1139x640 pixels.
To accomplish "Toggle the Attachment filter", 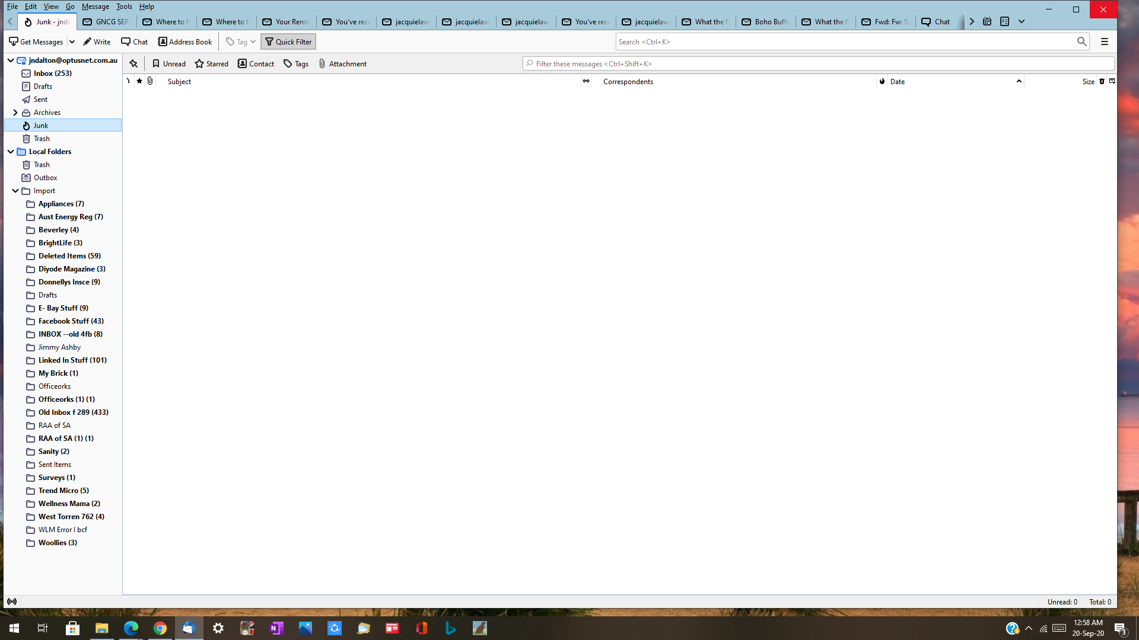I will click(x=342, y=63).
